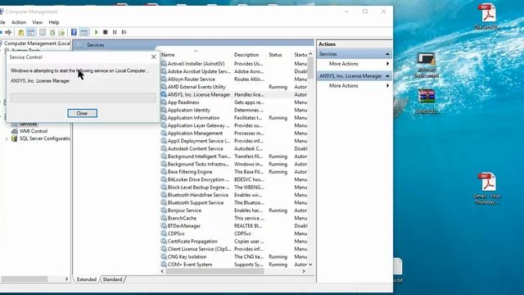Click CDPSvc service gear icon
This screenshot has height=295, width=524.
point(164,234)
